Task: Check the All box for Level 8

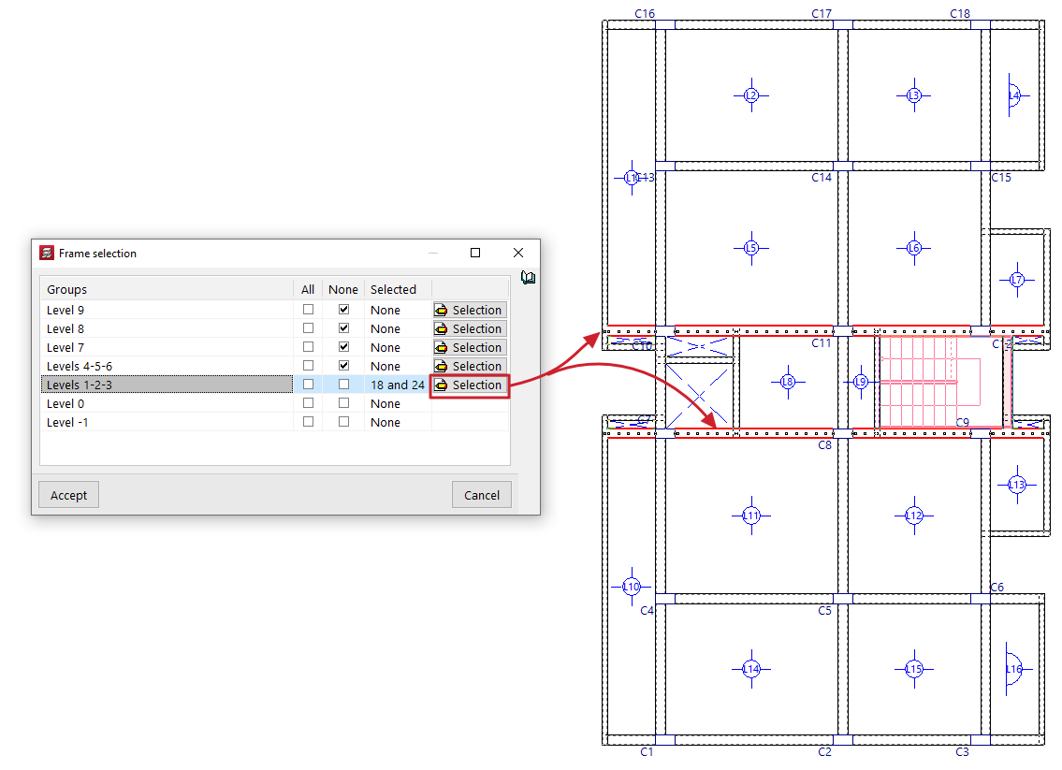Action: pos(308,327)
